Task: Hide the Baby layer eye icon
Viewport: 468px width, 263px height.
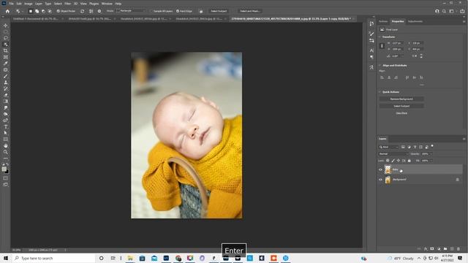Action: pyautogui.click(x=380, y=169)
